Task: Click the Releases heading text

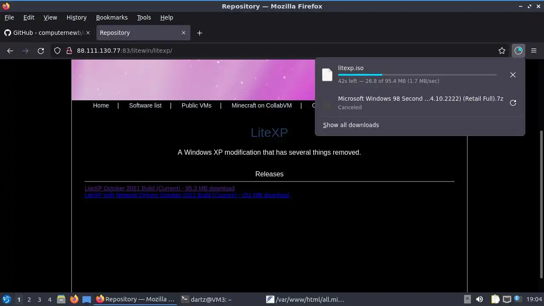Action: click(269, 174)
